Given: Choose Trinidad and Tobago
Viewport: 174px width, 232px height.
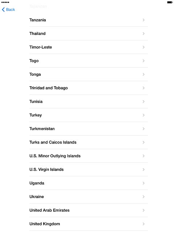Looking at the screenshot, I should (x=88, y=88).
